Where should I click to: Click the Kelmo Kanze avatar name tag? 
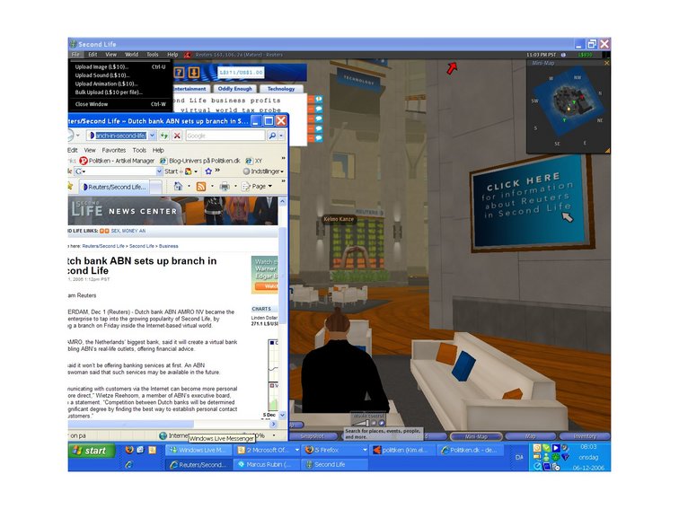pos(339,219)
